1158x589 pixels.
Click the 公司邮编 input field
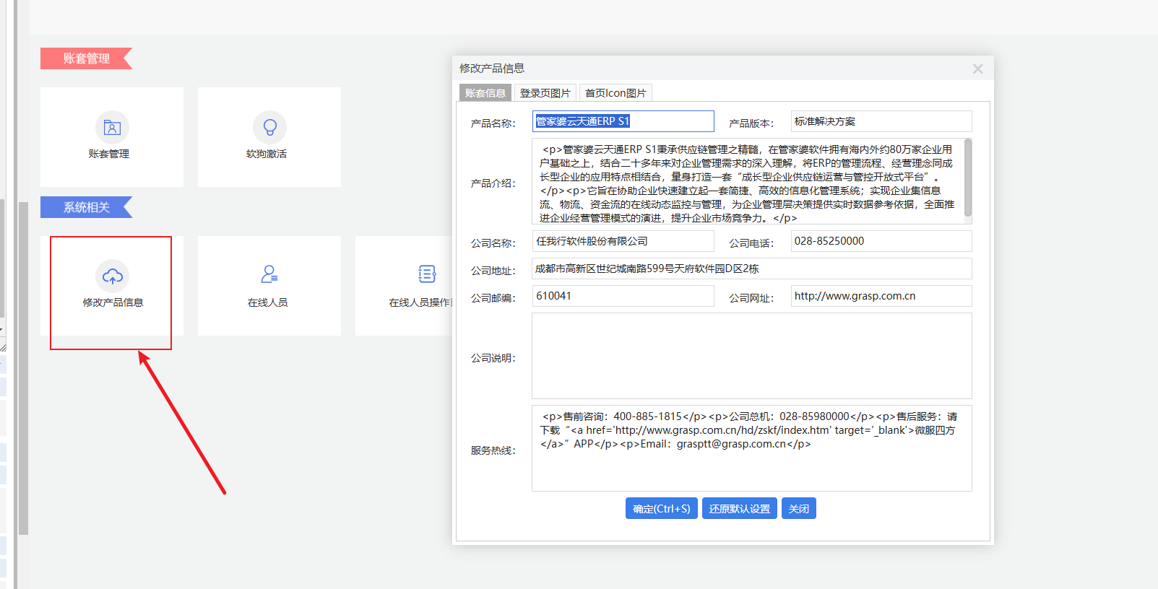(623, 296)
